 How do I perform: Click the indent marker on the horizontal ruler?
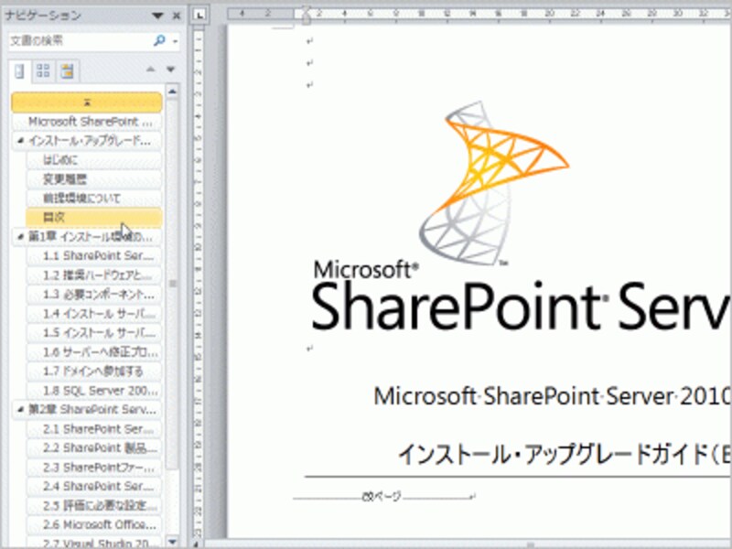click(306, 16)
